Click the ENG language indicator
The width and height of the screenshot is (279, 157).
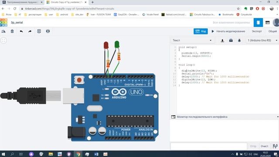[256, 154]
